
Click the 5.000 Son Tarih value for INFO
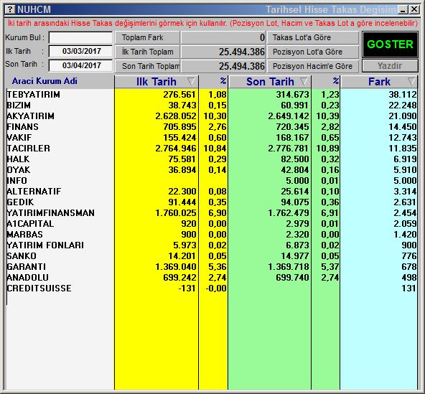coord(297,181)
